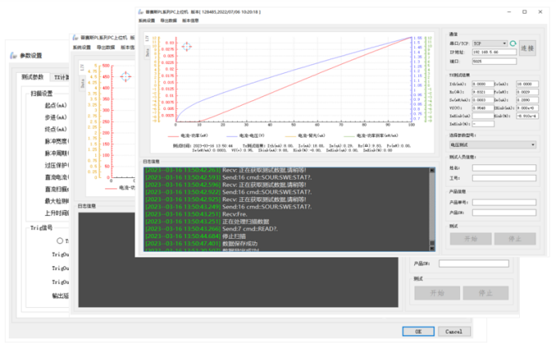
Task: Open the 串口/TCP connection type dropdown
Action: [x=490, y=42]
